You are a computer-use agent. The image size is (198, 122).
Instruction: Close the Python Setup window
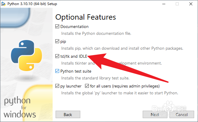[x=191, y=4]
